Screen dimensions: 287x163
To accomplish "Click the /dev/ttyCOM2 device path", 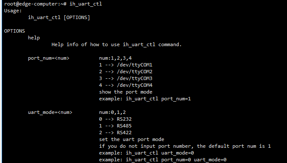I will tap(135, 72).
